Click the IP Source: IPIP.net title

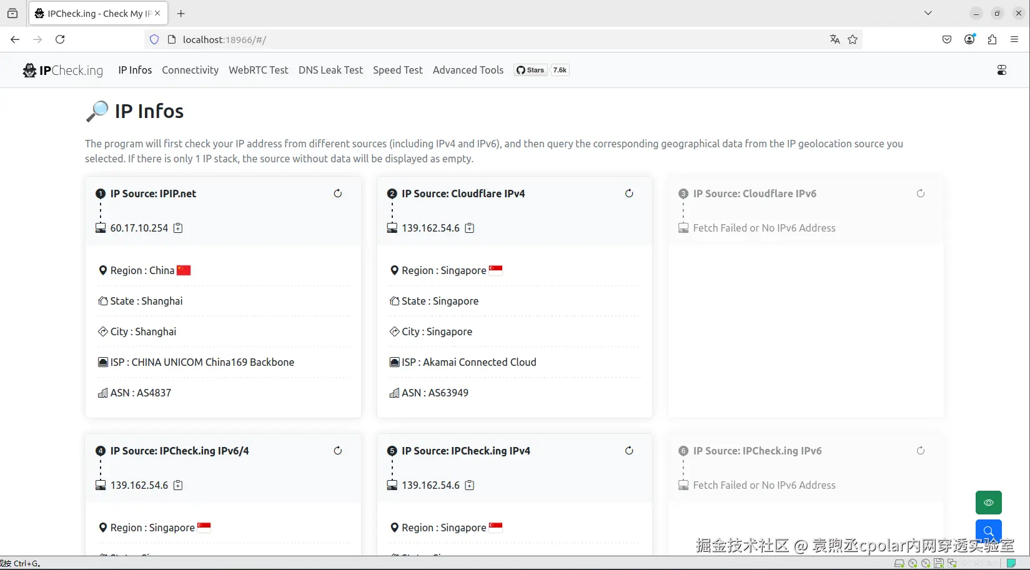pyautogui.click(x=153, y=194)
